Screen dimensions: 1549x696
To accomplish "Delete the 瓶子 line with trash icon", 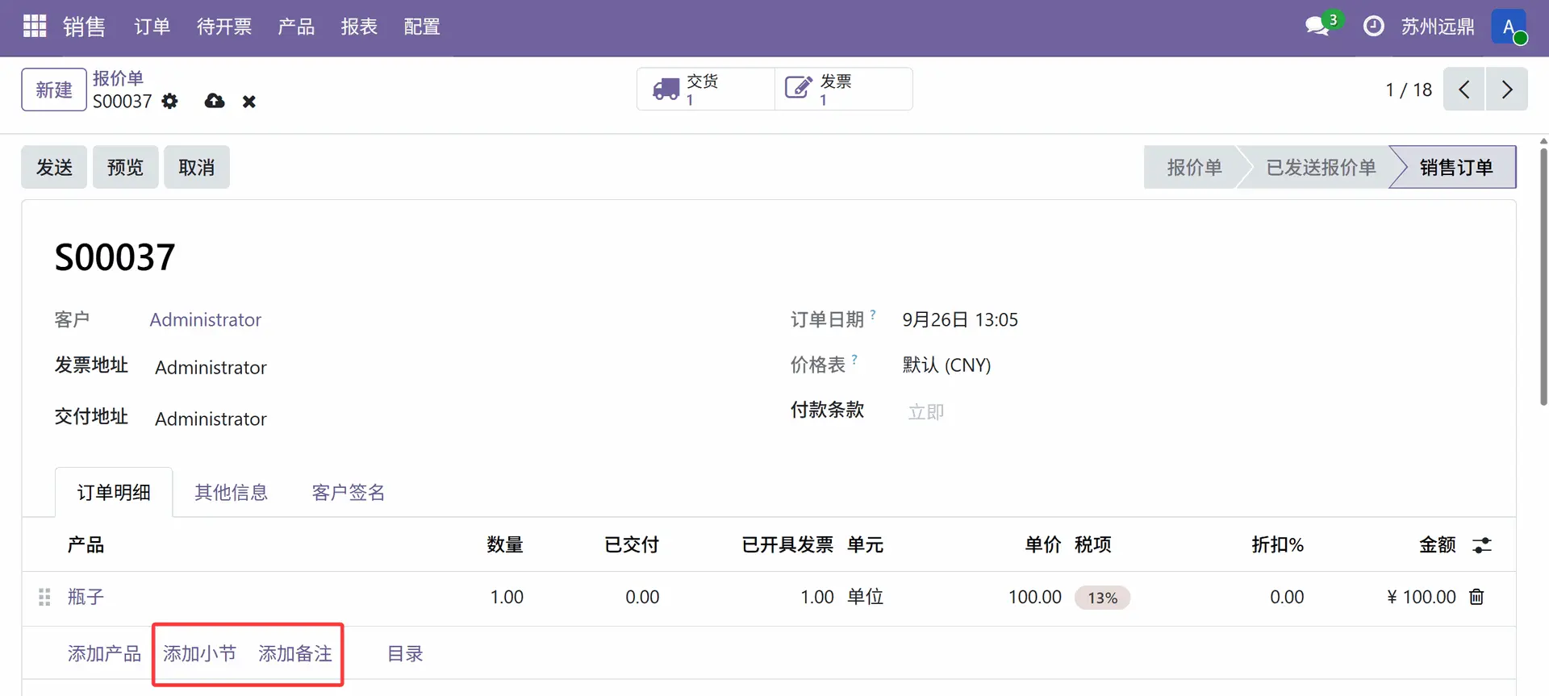I will 1476,597.
